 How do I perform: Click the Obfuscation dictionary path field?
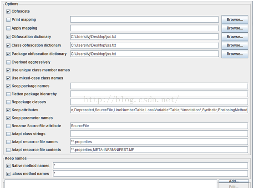click(x=144, y=37)
